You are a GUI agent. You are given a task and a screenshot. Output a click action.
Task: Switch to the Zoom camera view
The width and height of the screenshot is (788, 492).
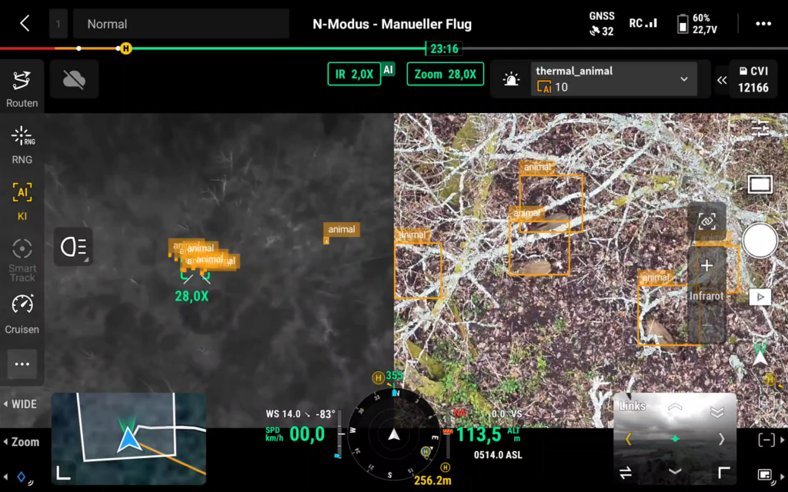tap(22, 442)
